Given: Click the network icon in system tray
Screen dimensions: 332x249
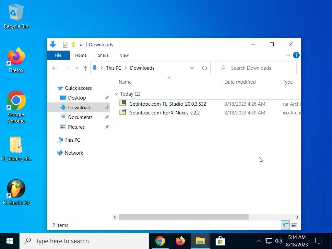Looking at the screenshot, I should coord(269,241).
